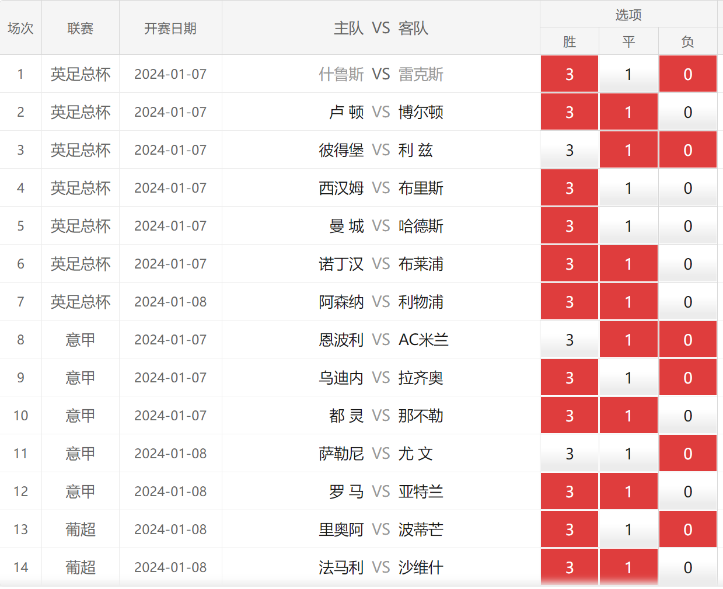
Task: Toggle win option 3 for 都灵 VS 那不勒
Action: tap(570, 416)
